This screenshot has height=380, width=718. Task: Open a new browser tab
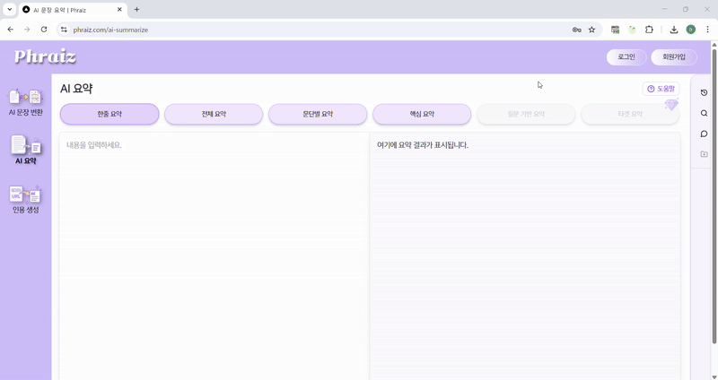click(x=136, y=9)
